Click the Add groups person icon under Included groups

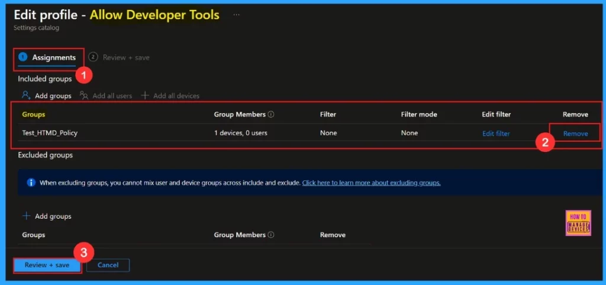pyautogui.click(x=26, y=95)
